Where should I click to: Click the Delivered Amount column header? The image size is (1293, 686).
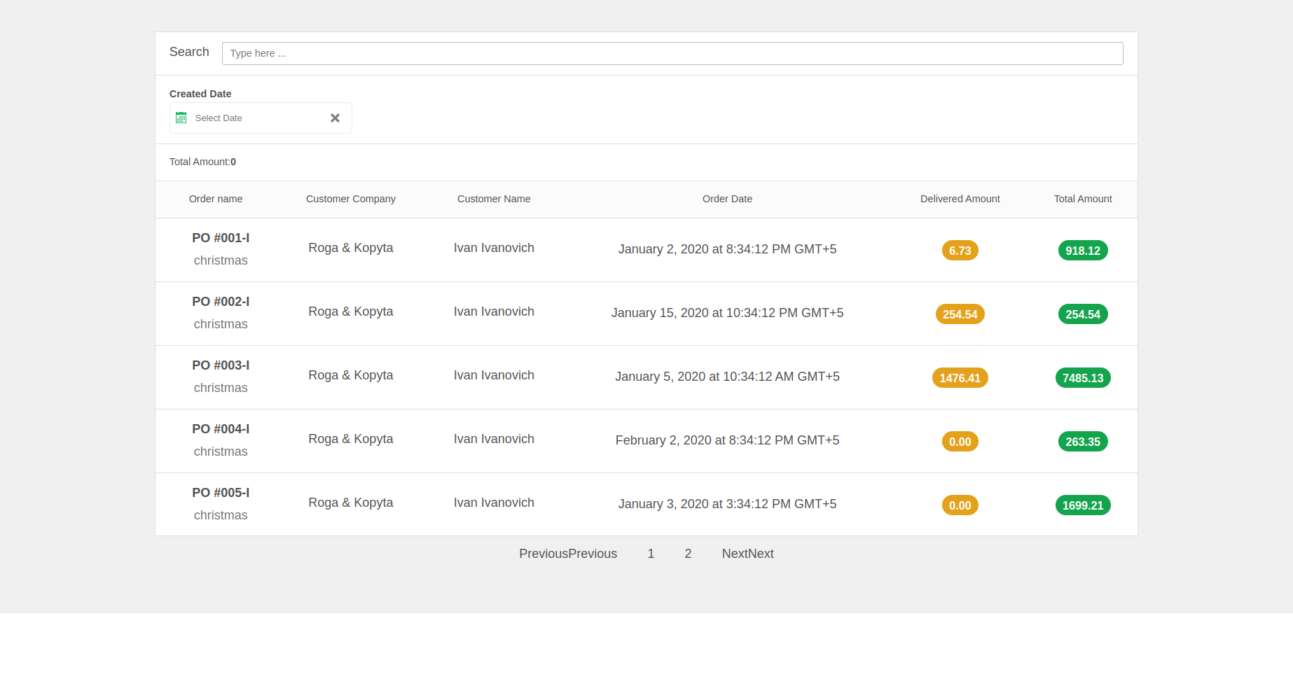pos(960,199)
